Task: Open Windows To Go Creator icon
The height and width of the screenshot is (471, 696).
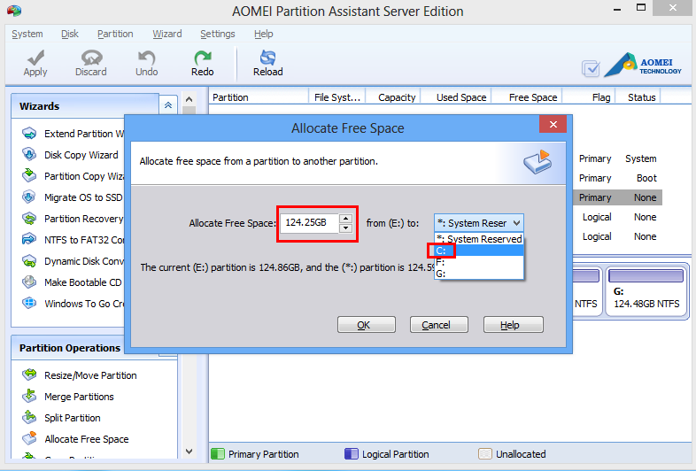Action: tap(29, 304)
